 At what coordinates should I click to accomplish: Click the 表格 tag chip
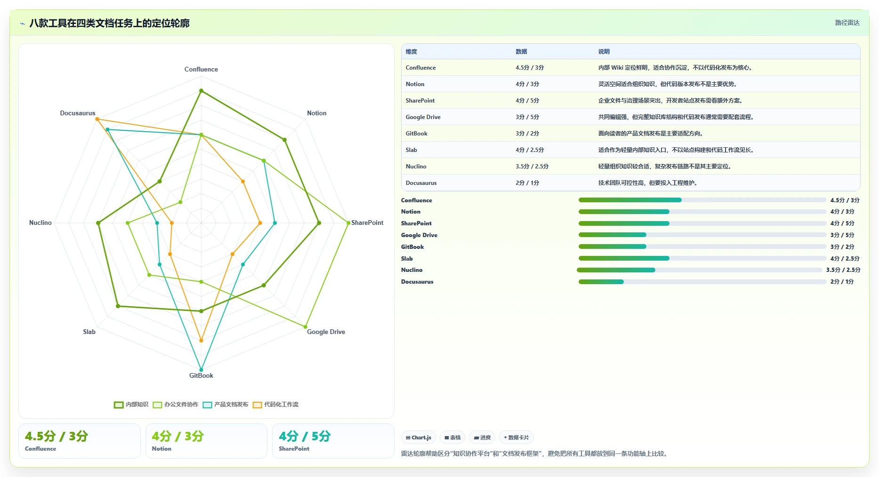(x=452, y=437)
